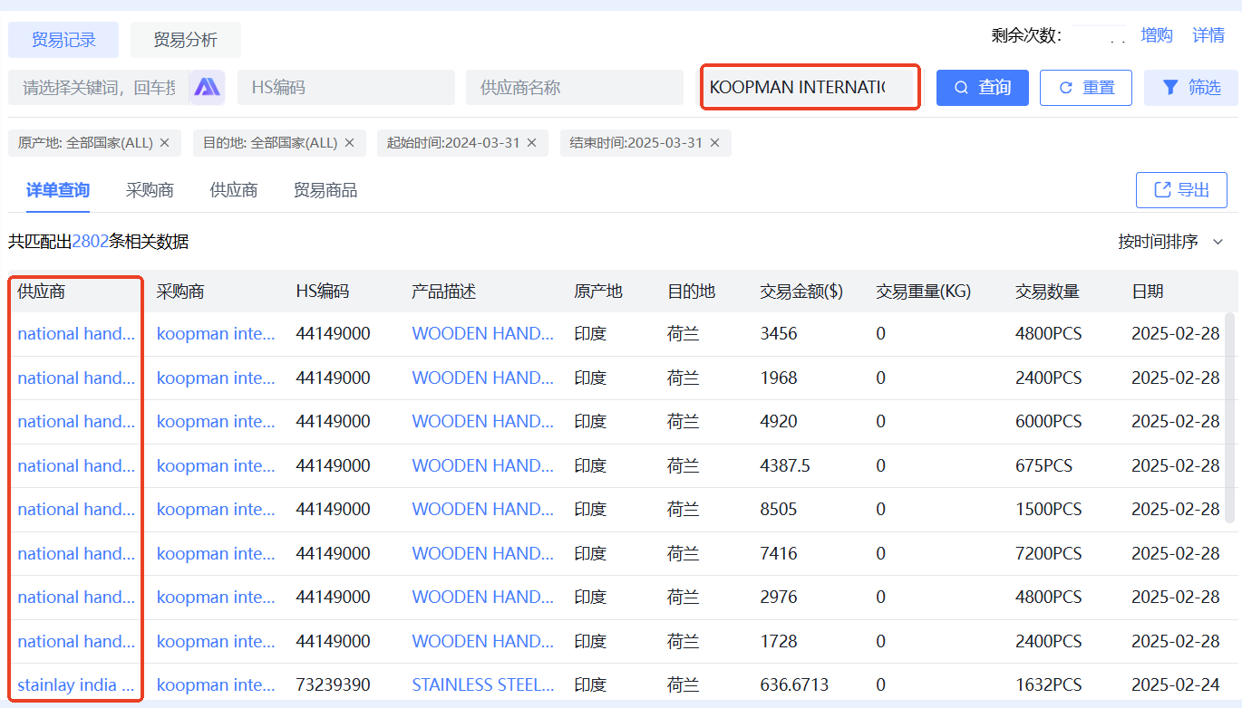Screen dimensions: 1242x708
Task: Click the 7200PCS quantity cell
Action: pyautogui.click(x=1049, y=553)
